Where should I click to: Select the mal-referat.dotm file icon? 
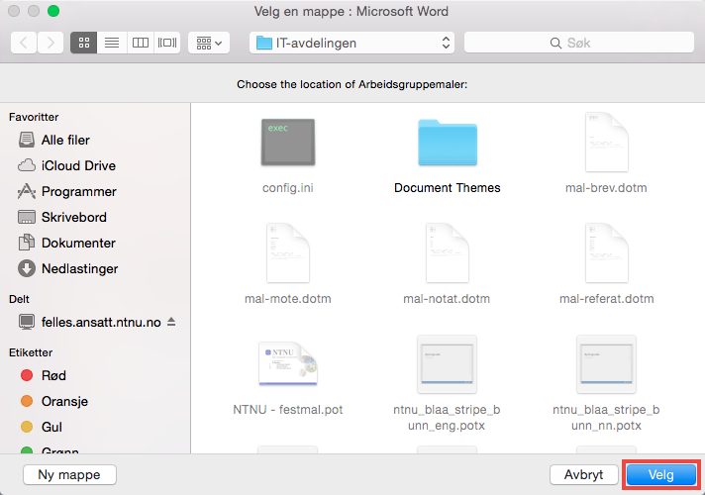pos(607,253)
